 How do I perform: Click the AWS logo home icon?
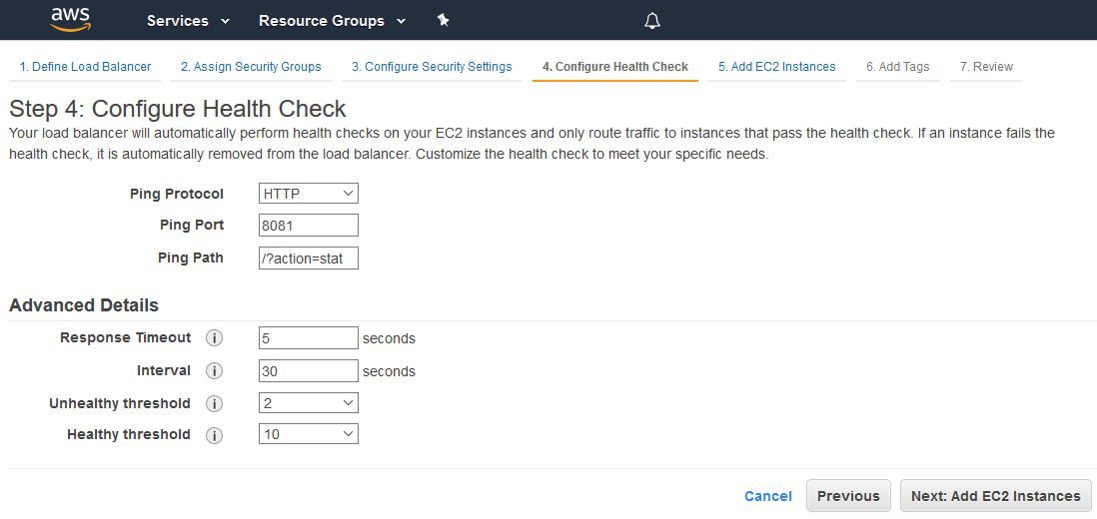pyautogui.click(x=70, y=19)
